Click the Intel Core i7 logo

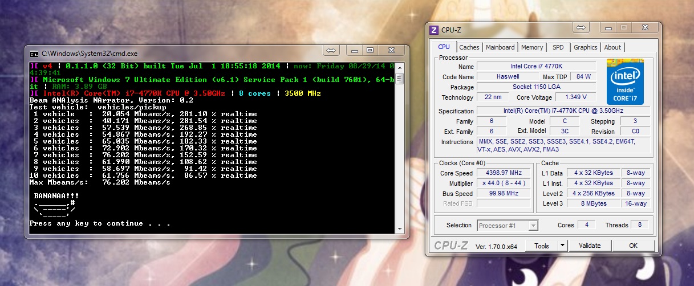coord(625,82)
